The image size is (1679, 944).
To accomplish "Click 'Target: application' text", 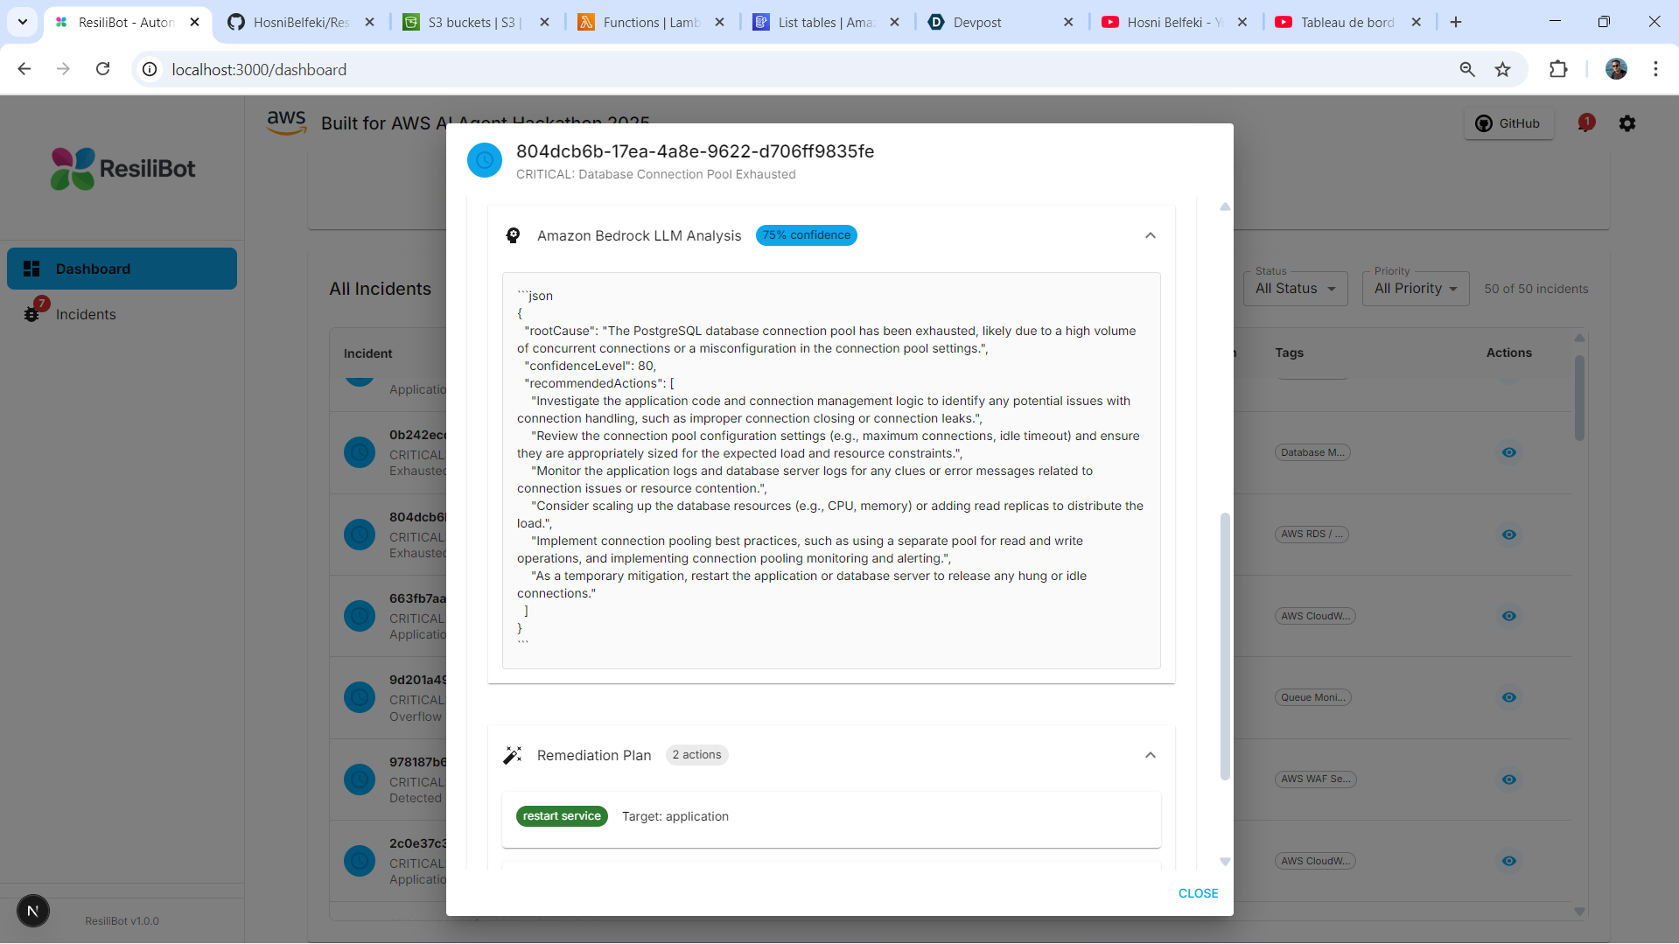I will pyautogui.click(x=675, y=816).
